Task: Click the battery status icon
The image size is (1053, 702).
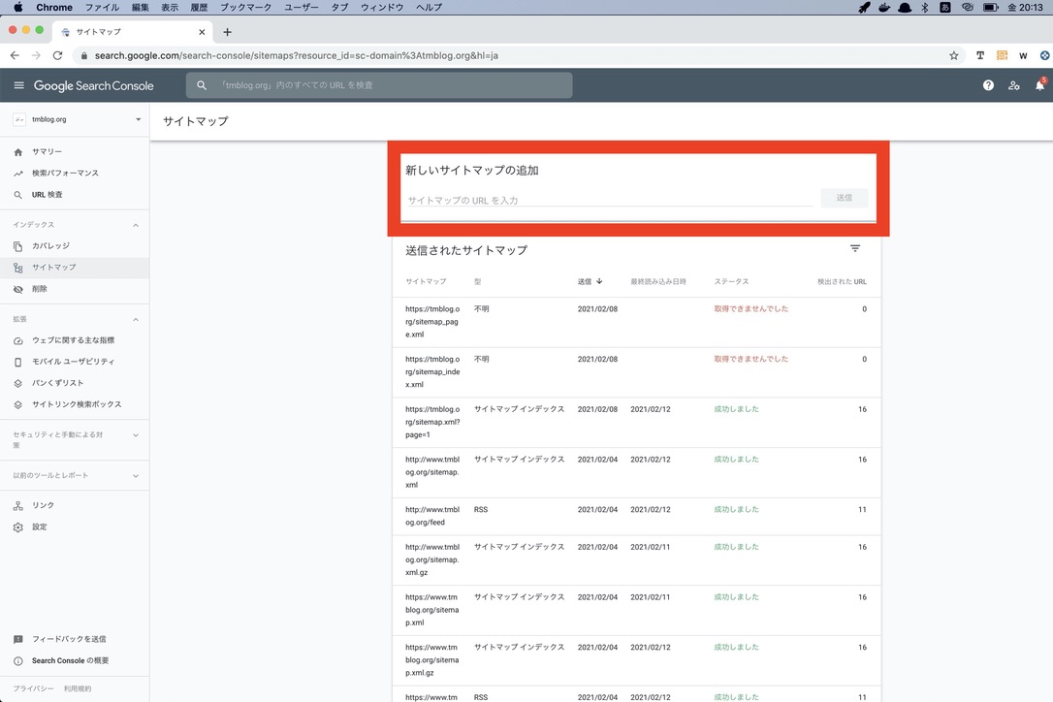Action: pos(990,8)
